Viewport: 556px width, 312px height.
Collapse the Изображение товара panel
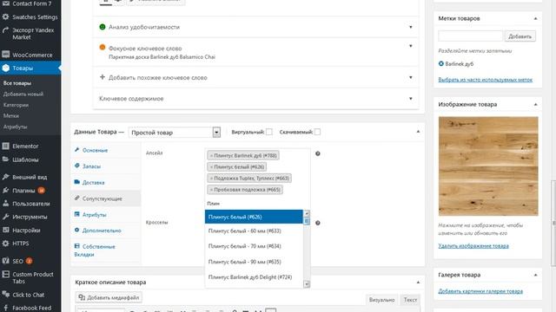point(535,104)
